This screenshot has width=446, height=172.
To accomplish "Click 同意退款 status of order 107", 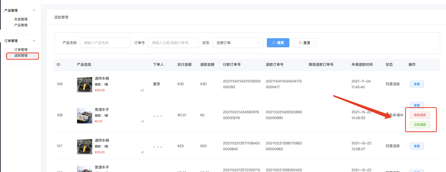I will (393, 146).
